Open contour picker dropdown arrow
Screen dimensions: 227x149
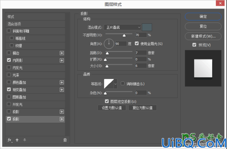click(116, 84)
